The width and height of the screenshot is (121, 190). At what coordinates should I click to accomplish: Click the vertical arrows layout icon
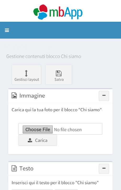click(x=26, y=73)
